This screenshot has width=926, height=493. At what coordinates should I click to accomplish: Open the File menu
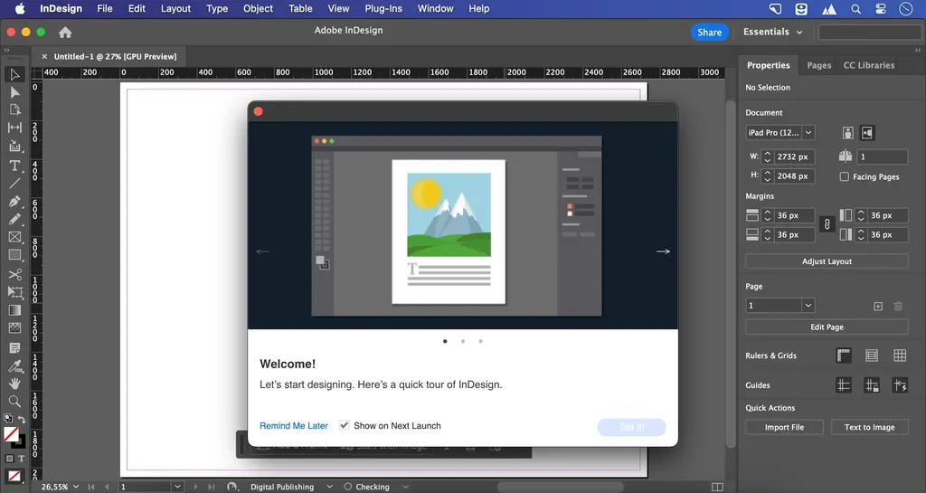point(105,9)
